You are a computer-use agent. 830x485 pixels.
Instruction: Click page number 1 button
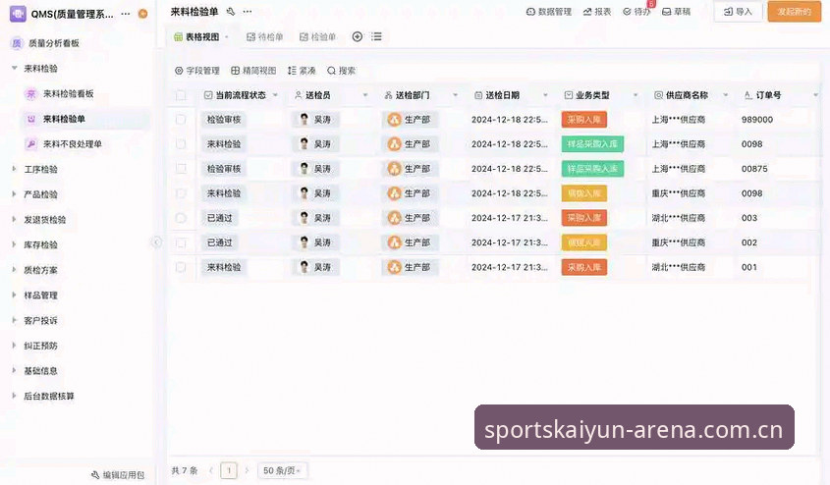[229, 470]
